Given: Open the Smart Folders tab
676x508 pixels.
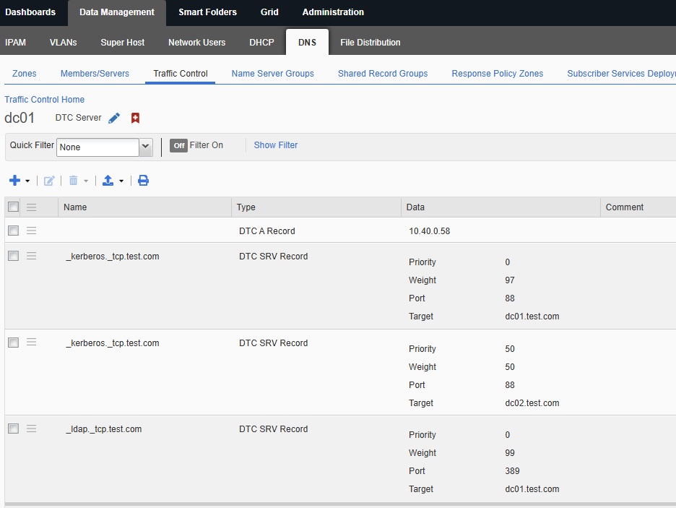Looking at the screenshot, I should (208, 12).
